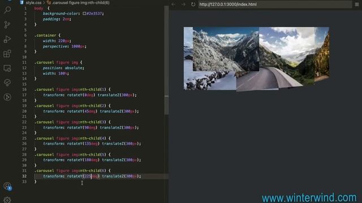Image resolution: width=362 pixels, height=203 pixels.
Task: Click the rotateY(180deg) transform line
Action: [92, 160]
